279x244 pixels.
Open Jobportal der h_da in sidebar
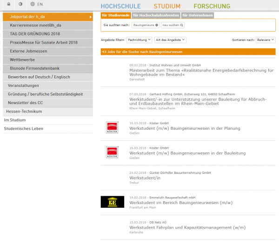click(x=48, y=17)
